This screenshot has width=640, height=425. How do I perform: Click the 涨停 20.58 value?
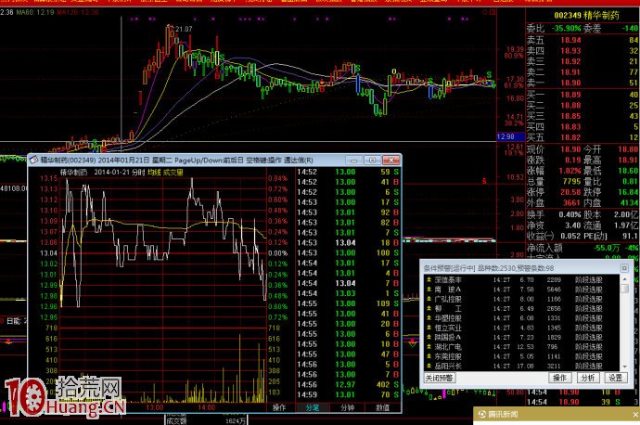570,192
